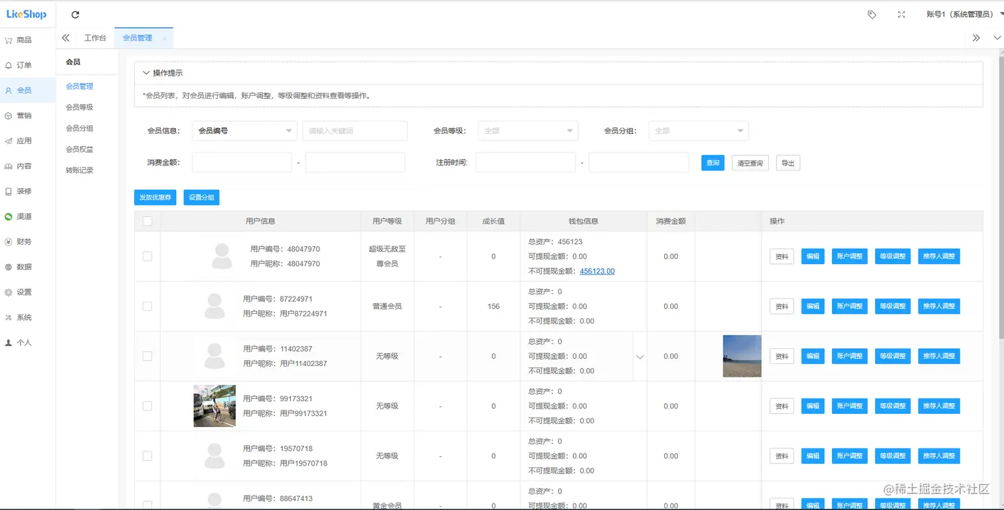
Task: Click the keyword search input field
Action: (355, 131)
